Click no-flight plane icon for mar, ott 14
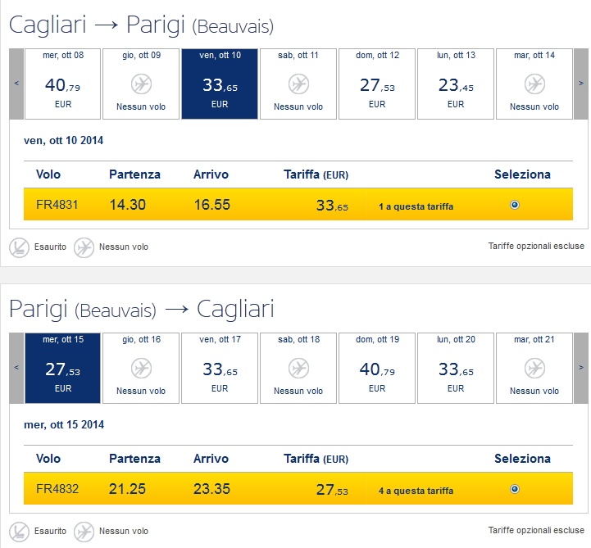 [534, 84]
